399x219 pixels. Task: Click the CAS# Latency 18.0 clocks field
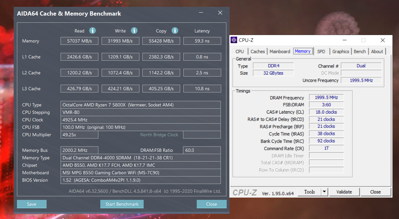pyautogui.click(x=326, y=112)
